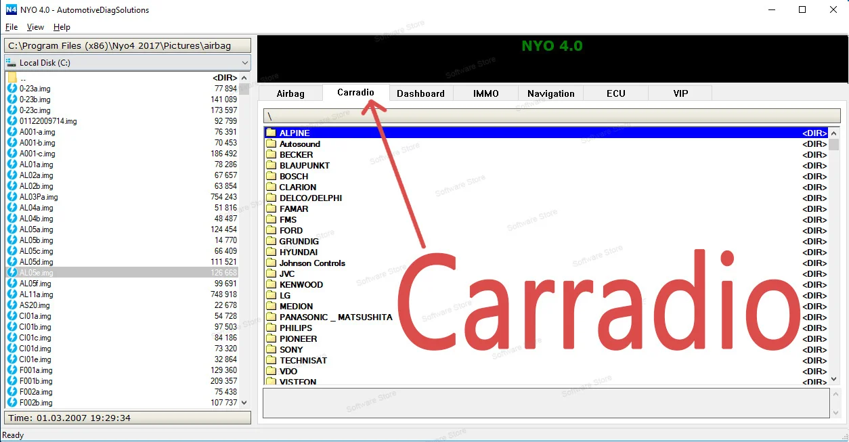Click the DELCO/DELPHI folder icon
Screen dimensions: 849x442
click(x=271, y=198)
